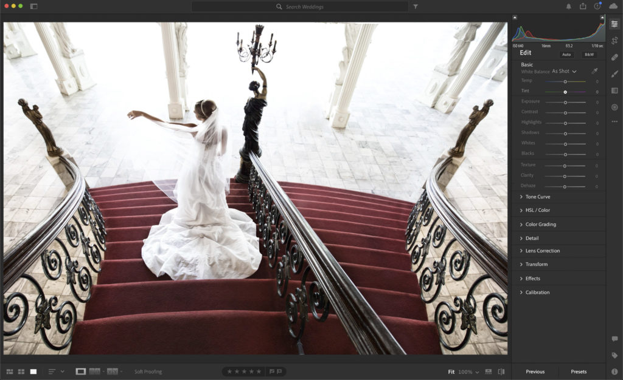
Task: Open the Presets tab
Action: [579, 372]
